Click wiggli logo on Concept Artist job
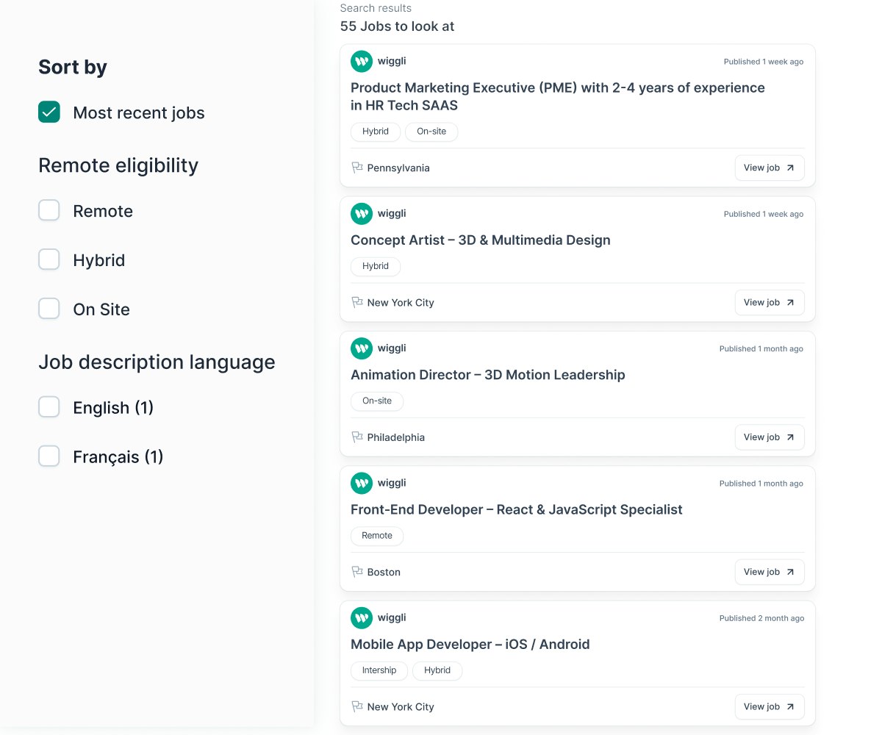Screen dimensions: 882x735 coord(362,214)
